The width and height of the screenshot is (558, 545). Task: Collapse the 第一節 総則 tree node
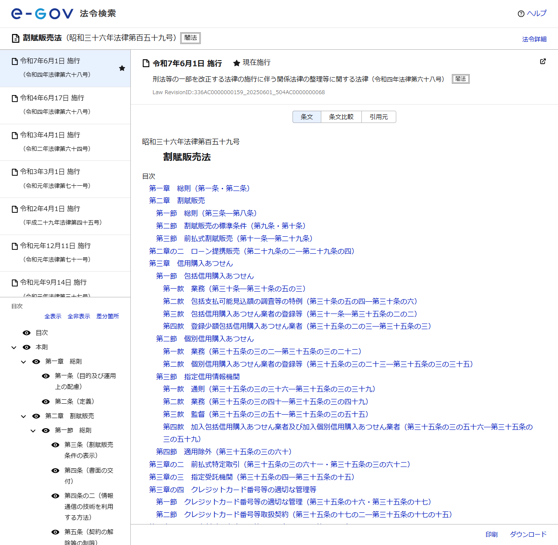33,431
